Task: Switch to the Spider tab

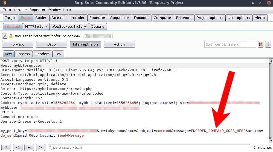Action: click(41, 18)
